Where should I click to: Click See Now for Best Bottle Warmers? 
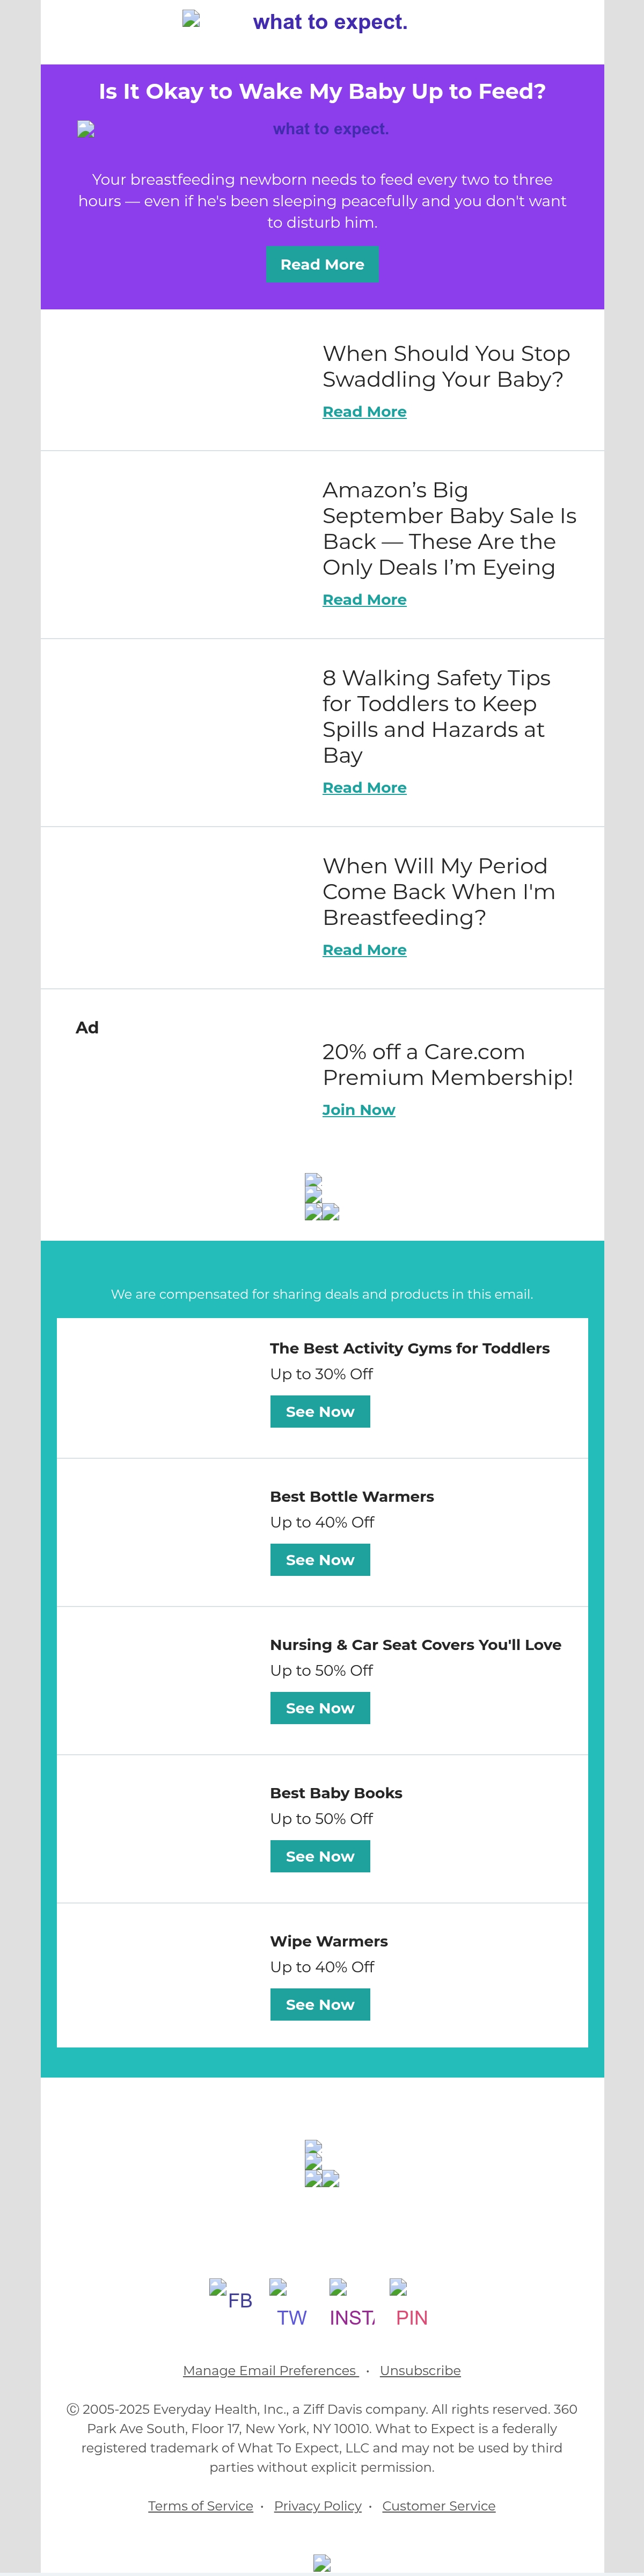point(320,1560)
